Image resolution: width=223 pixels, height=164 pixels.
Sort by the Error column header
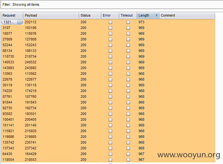click(x=110, y=15)
